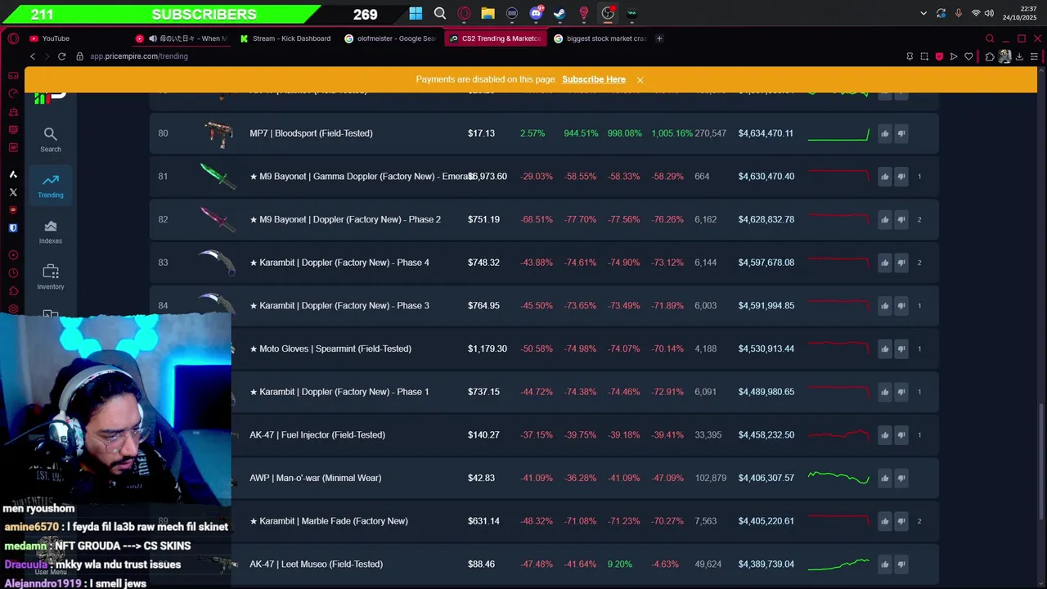Click MP7 Bloodsport price $17.13
Image resolution: width=1047 pixels, height=589 pixels.
click(481, 133)
